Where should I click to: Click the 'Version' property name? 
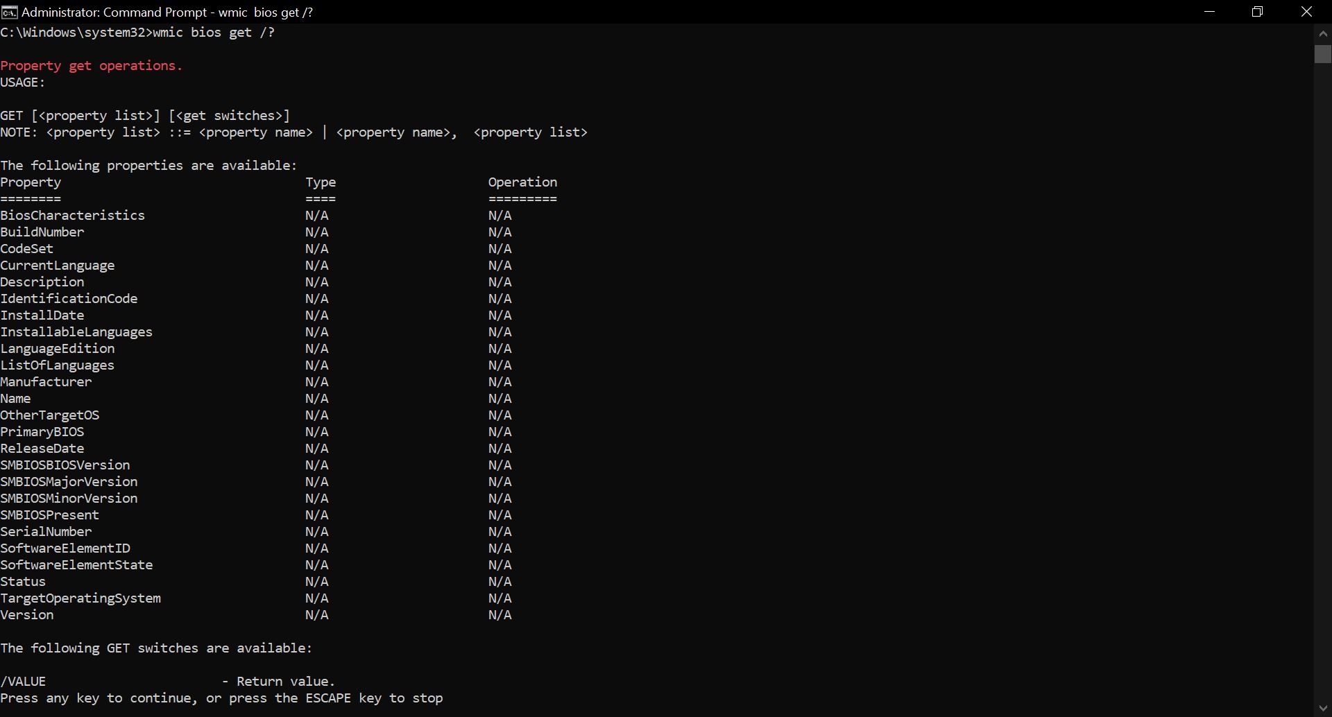click(x=27, y=615)
